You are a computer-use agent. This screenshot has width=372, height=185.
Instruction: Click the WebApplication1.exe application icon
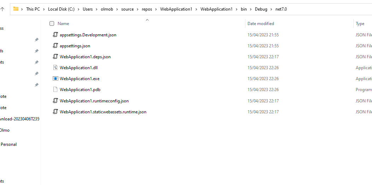(55, 78)
